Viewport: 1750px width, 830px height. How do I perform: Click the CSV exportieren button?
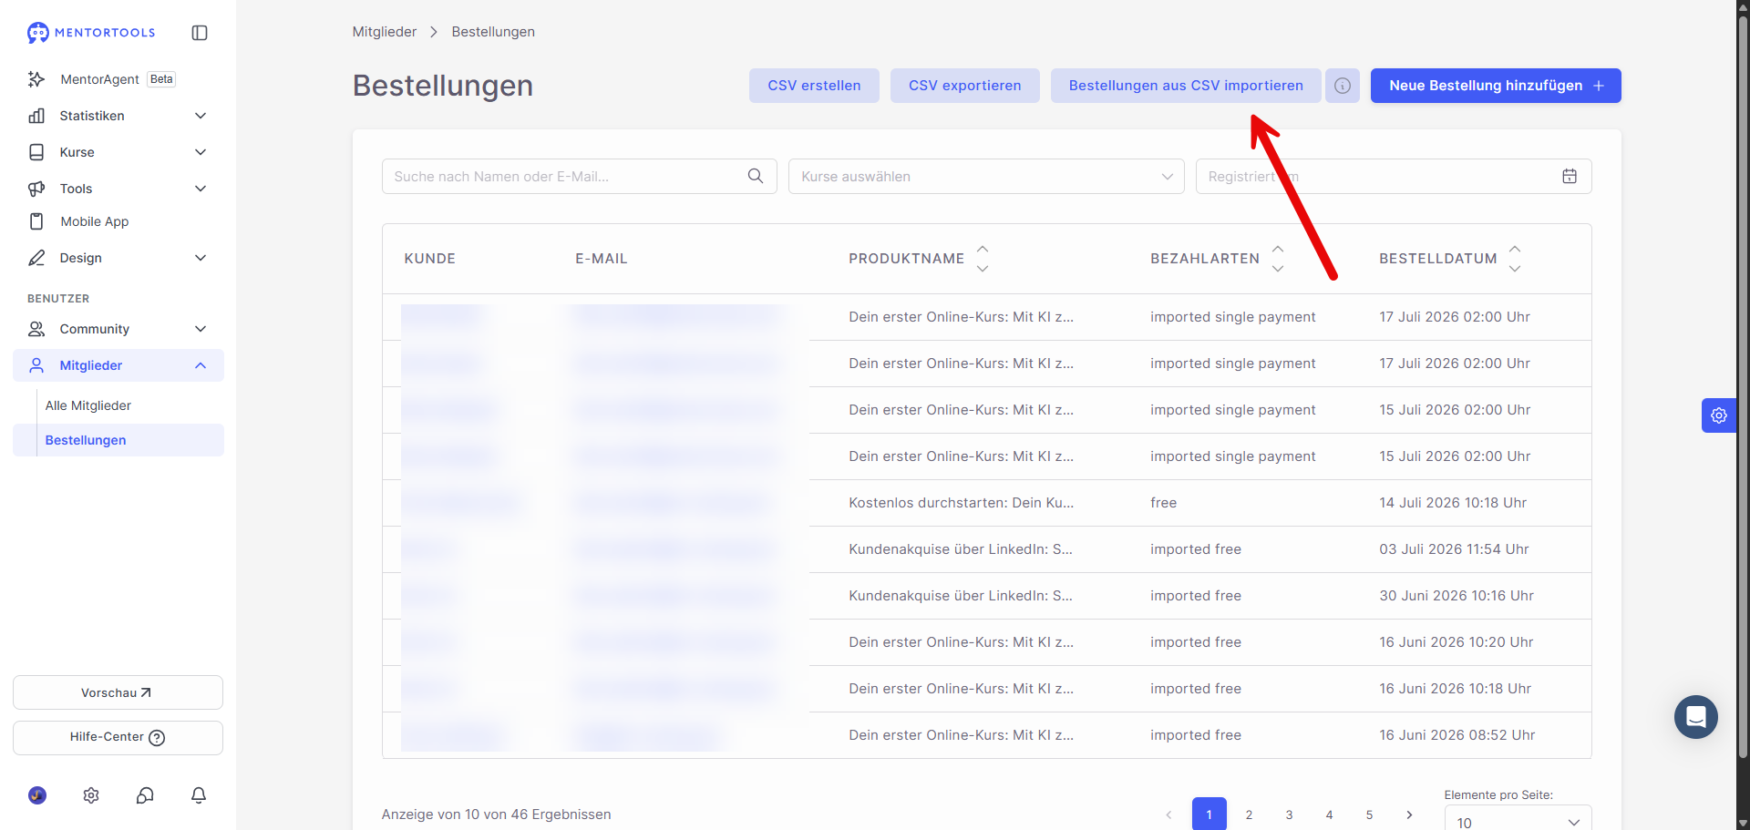point(964,86)
